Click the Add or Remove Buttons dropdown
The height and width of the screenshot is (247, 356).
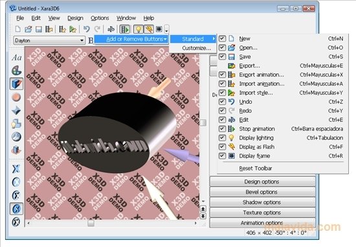point(131,39)
